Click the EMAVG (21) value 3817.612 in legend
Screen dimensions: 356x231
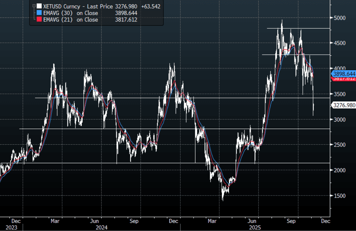[x=126, y=19]
